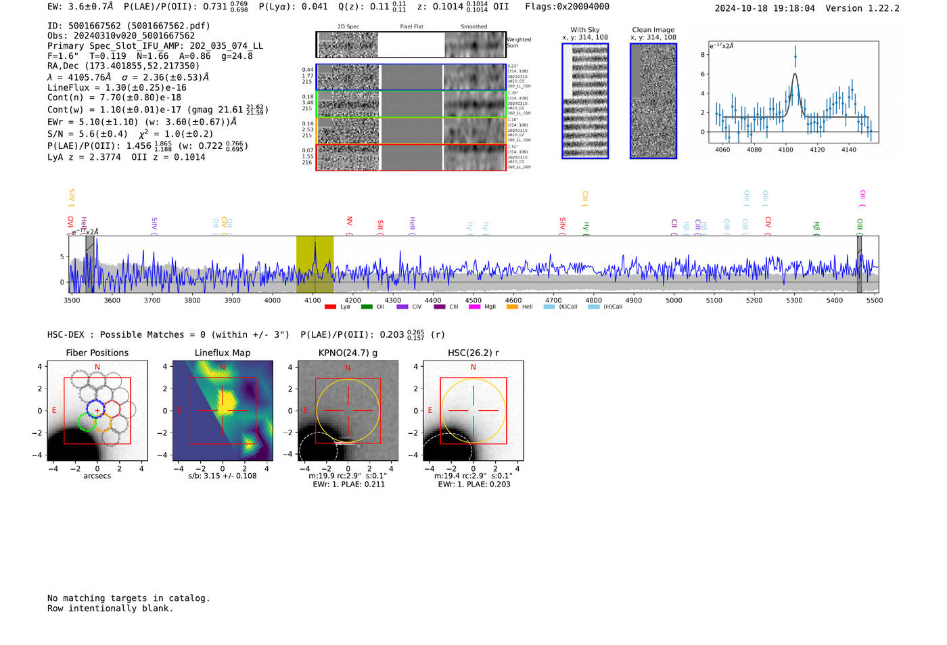Select the red-bordered fiber spectrum row
The height and width of the screenshot is (645, 947).
[x=411, y=157]
